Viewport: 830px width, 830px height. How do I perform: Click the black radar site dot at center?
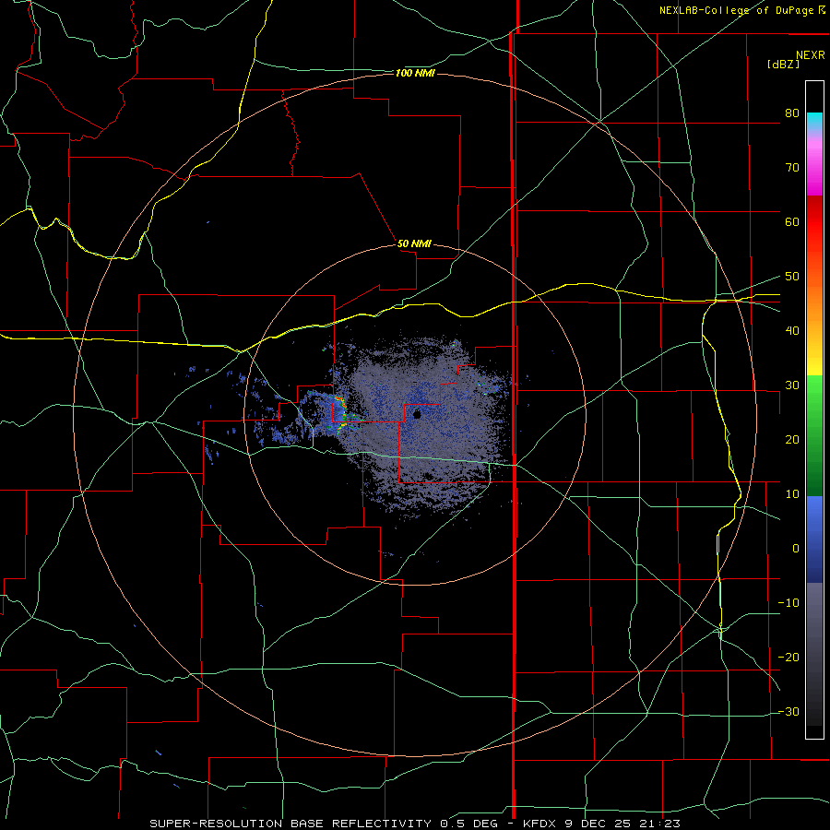[x=417, y=414]
